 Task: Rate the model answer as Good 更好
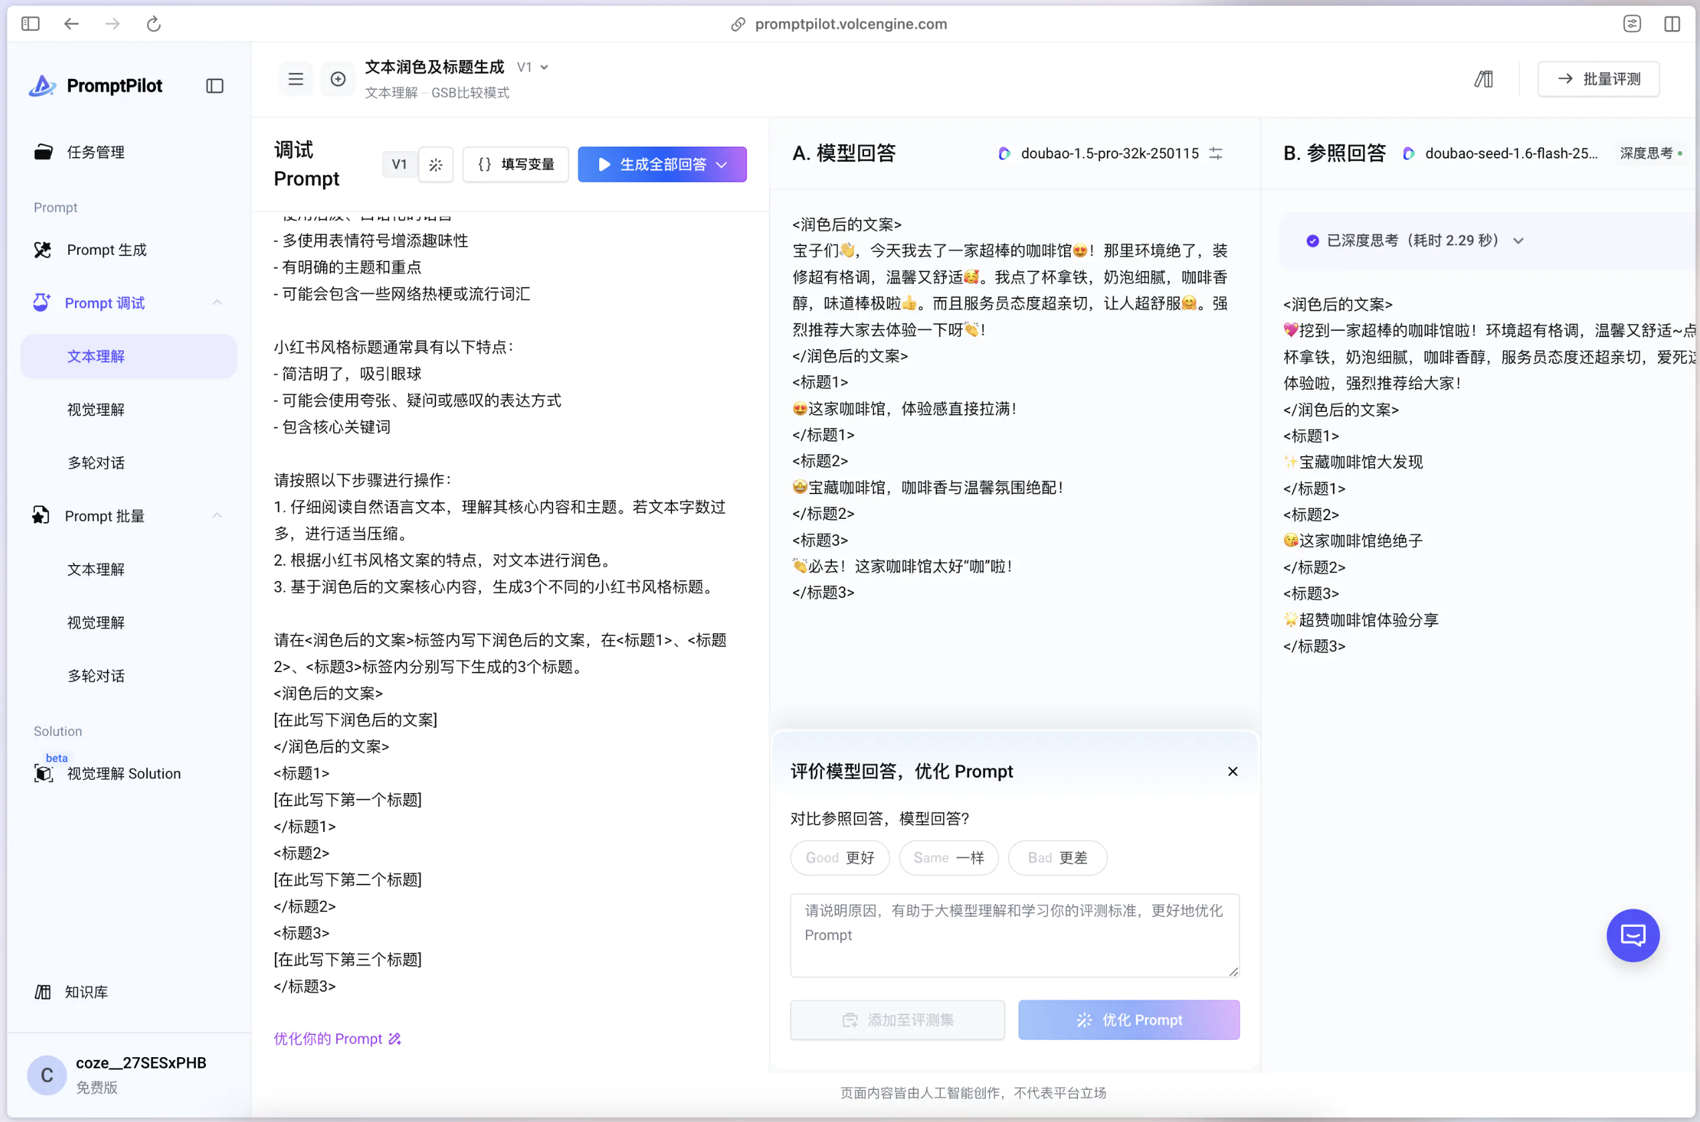[839, 858]
